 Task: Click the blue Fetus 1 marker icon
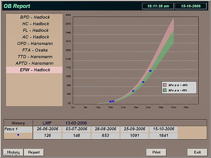click(x=18, y=135)
